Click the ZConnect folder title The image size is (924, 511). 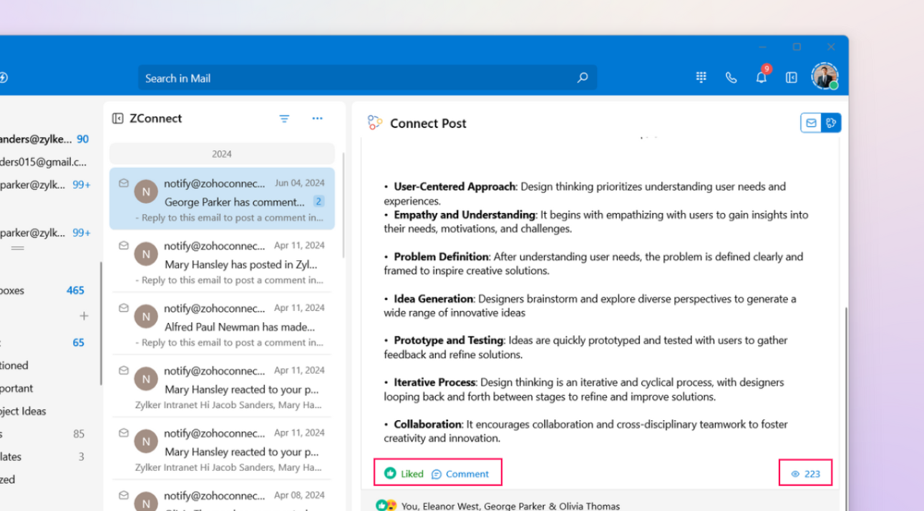click(155, 119)
